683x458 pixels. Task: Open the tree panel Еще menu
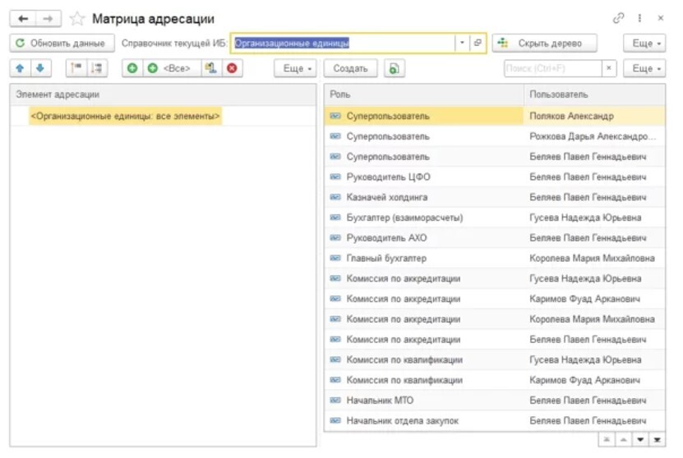pyautogui.click(x=295, y=68)
